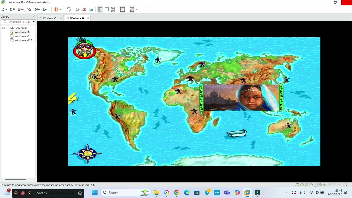Screen dimensions: 352x198
Task: Click the ENG language indicator
Action: [x=302, y=193]
